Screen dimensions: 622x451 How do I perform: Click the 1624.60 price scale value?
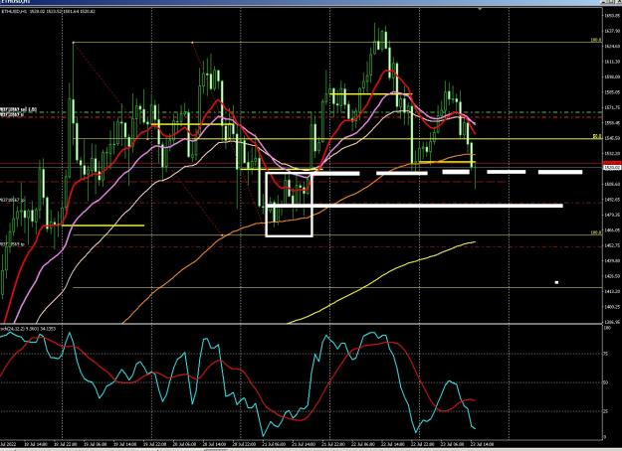[x=612, y=47]
